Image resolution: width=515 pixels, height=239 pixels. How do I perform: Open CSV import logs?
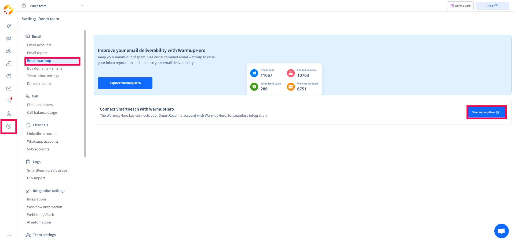(36, 178)
